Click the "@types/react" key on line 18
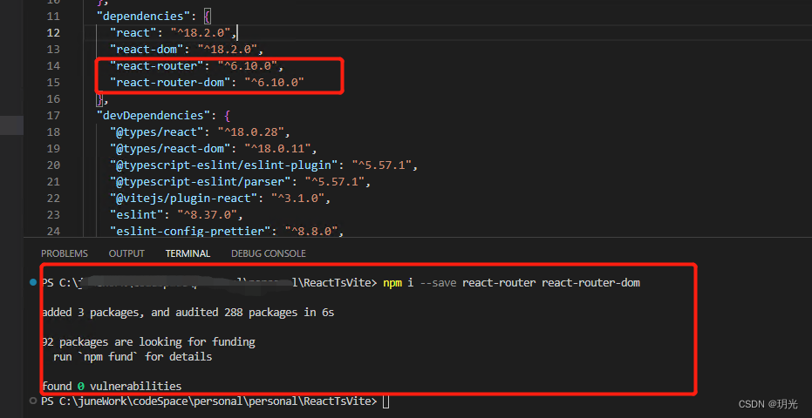The height and width of the screenshot is (418, 812). click(157, 131)
